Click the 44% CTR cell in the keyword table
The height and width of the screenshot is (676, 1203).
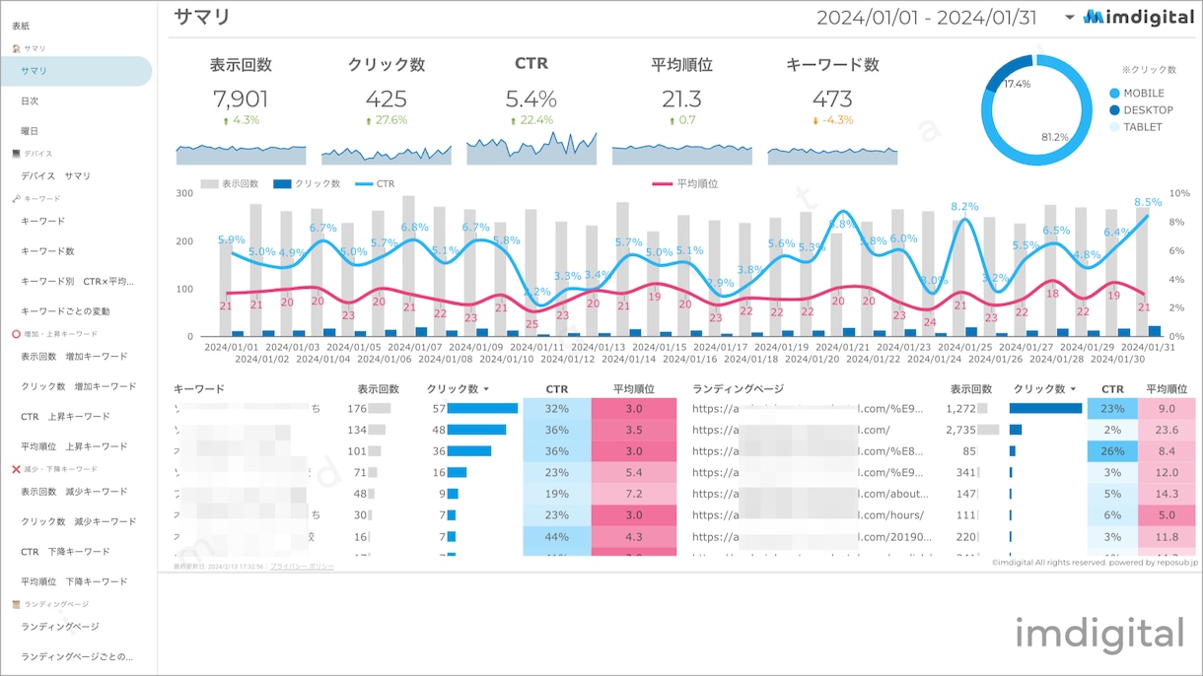(x=557, y=537)
